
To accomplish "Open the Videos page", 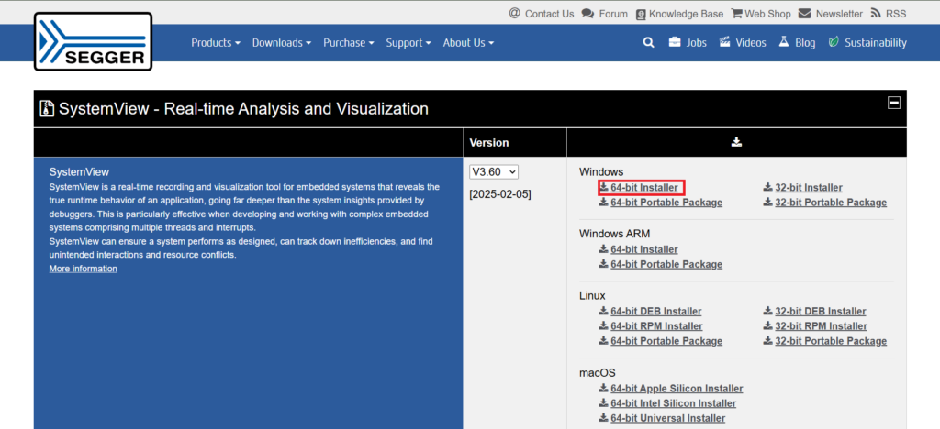I will pyautogui.click(x=751, y=43).
